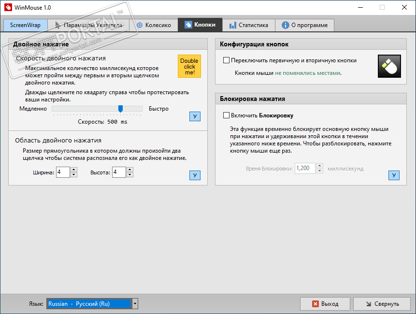Viewport: 416px width, 314px height.
Task: Increase Ширина with up arrow
Action: 74,170
